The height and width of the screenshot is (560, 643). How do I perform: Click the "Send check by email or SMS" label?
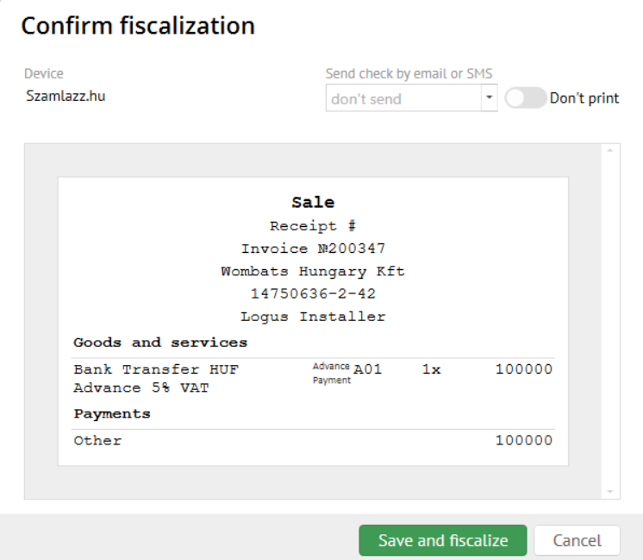pos(409,74)
